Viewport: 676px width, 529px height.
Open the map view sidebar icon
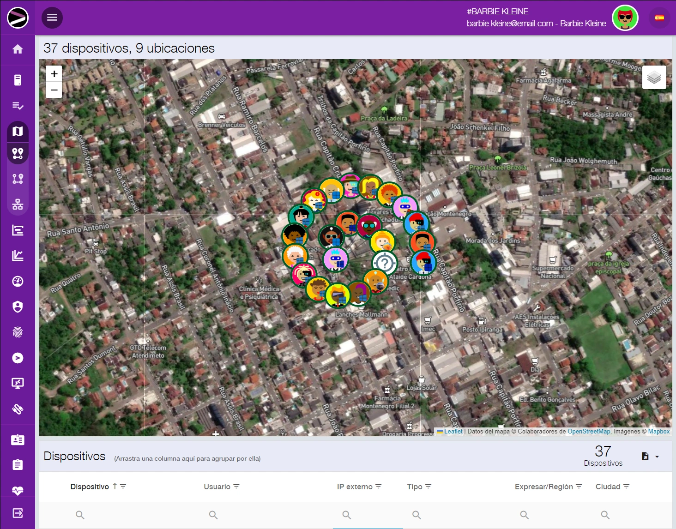(x=18, y=132)
